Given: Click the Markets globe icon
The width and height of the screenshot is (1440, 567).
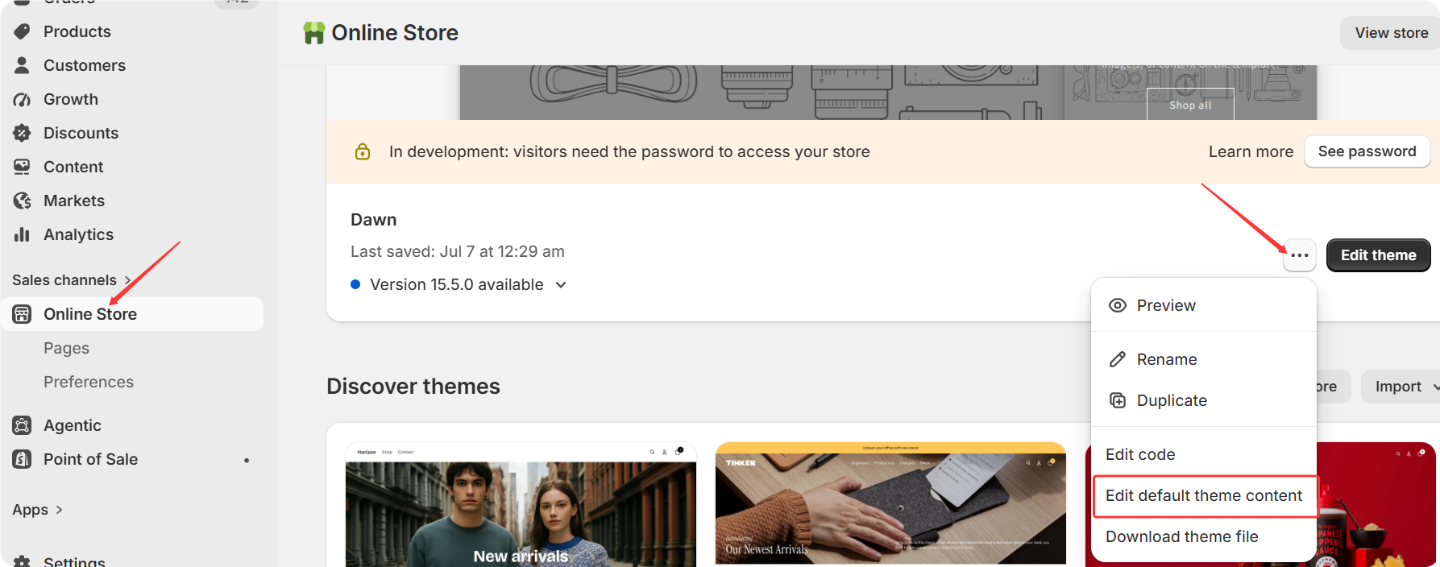Looking at the screenshot, I should point(22,201).
